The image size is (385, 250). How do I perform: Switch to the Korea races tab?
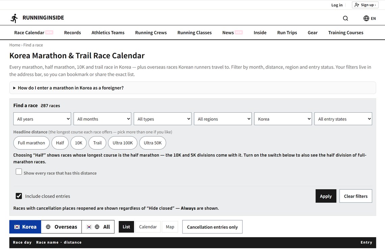[x=25, y=227]
